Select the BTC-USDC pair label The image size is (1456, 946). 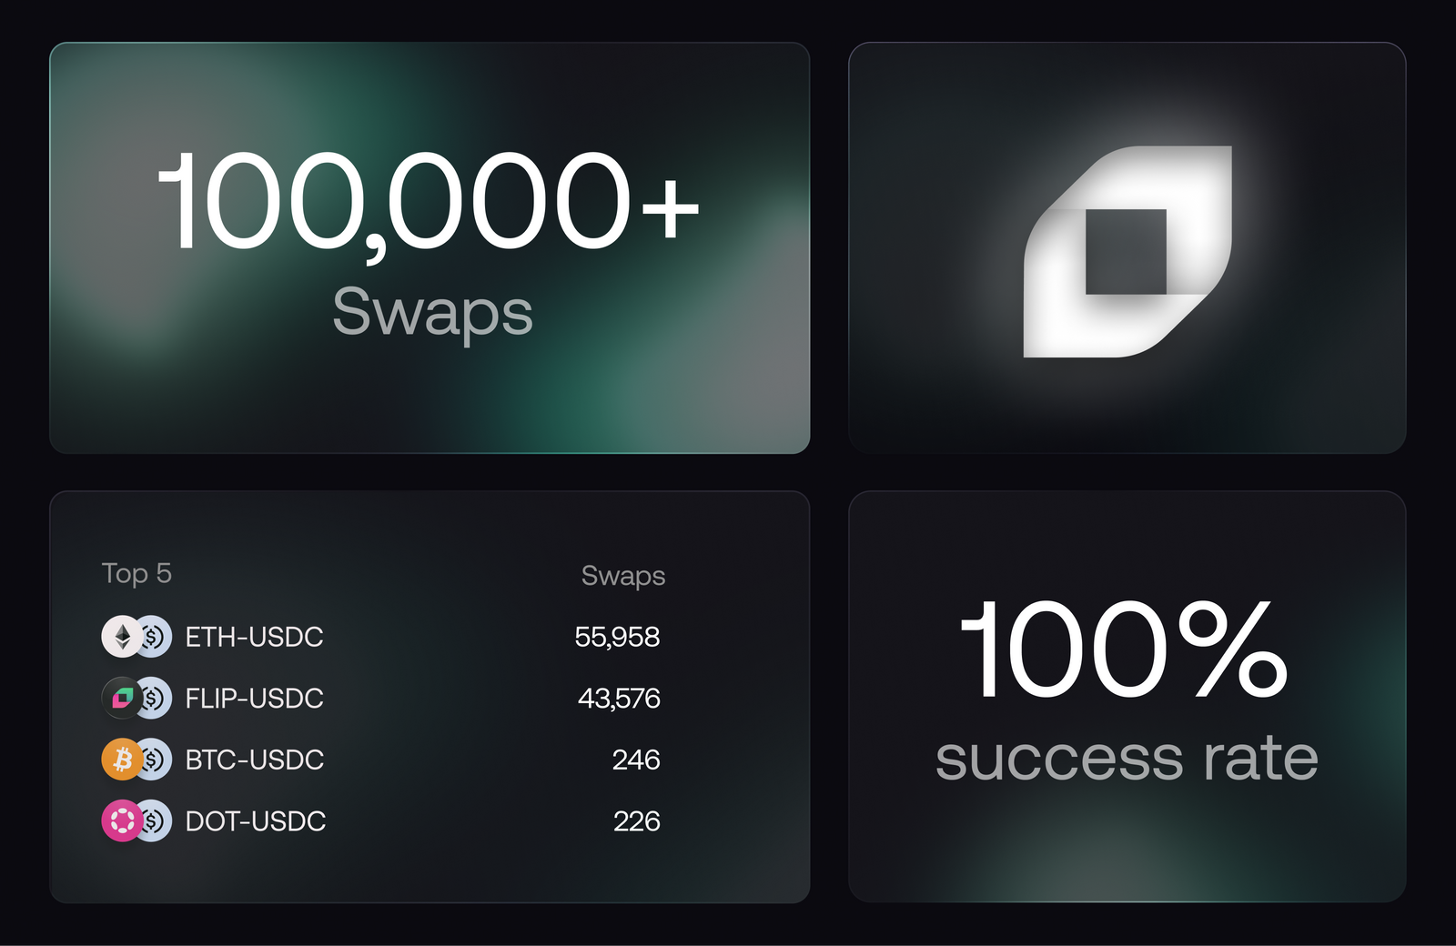255,760
